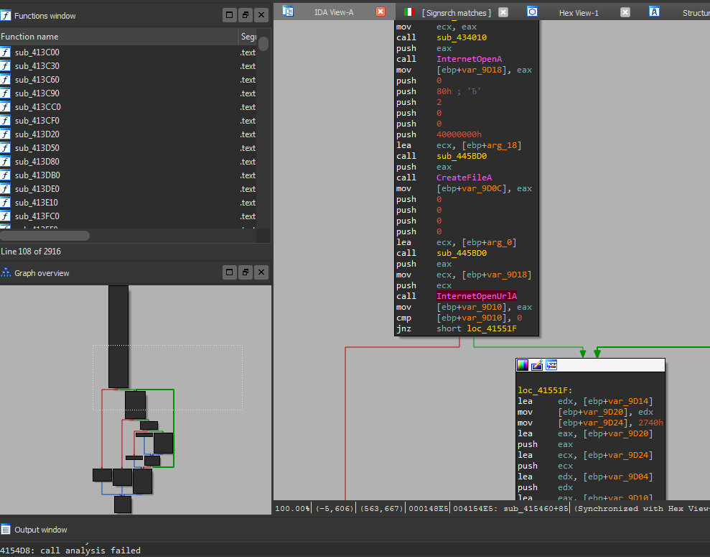Click the highlighted InternetOpenUrlA call
This screenshot has width=710, height=557.
(477, 296)
